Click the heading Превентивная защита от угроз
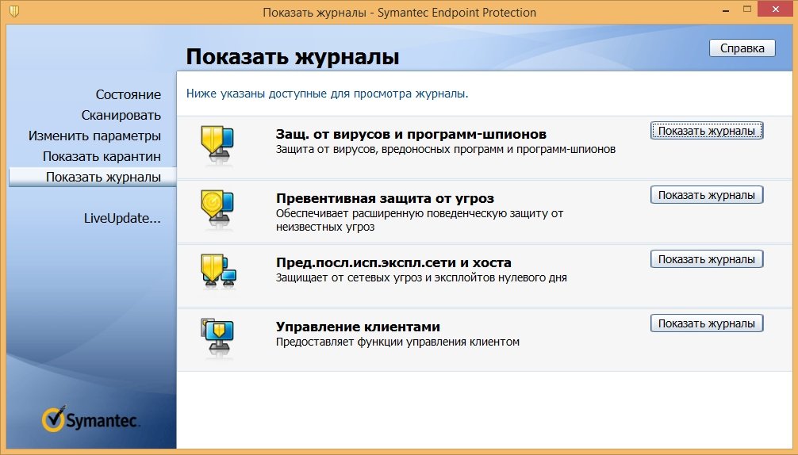 386,198
